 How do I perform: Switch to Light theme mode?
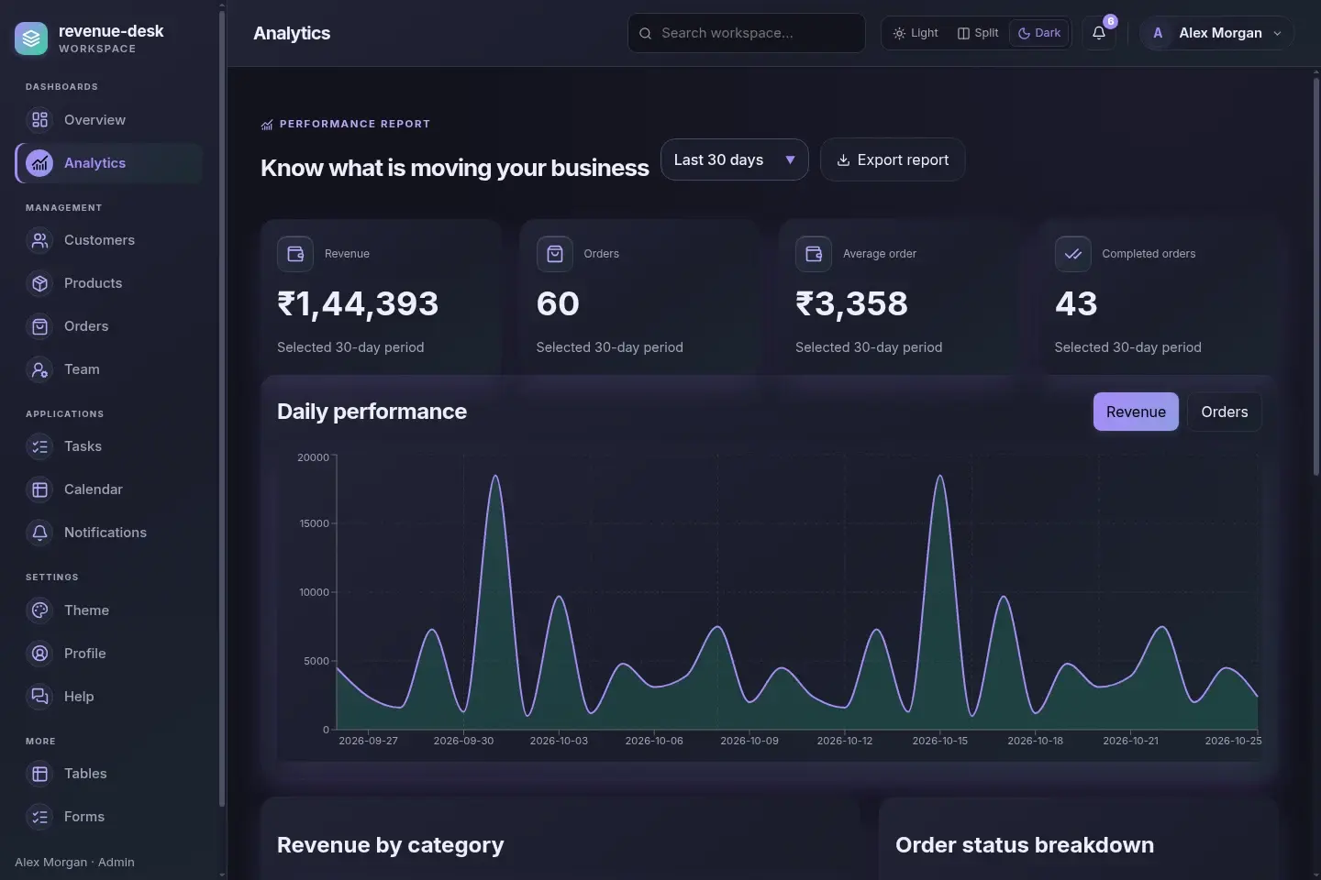point(916,33)
